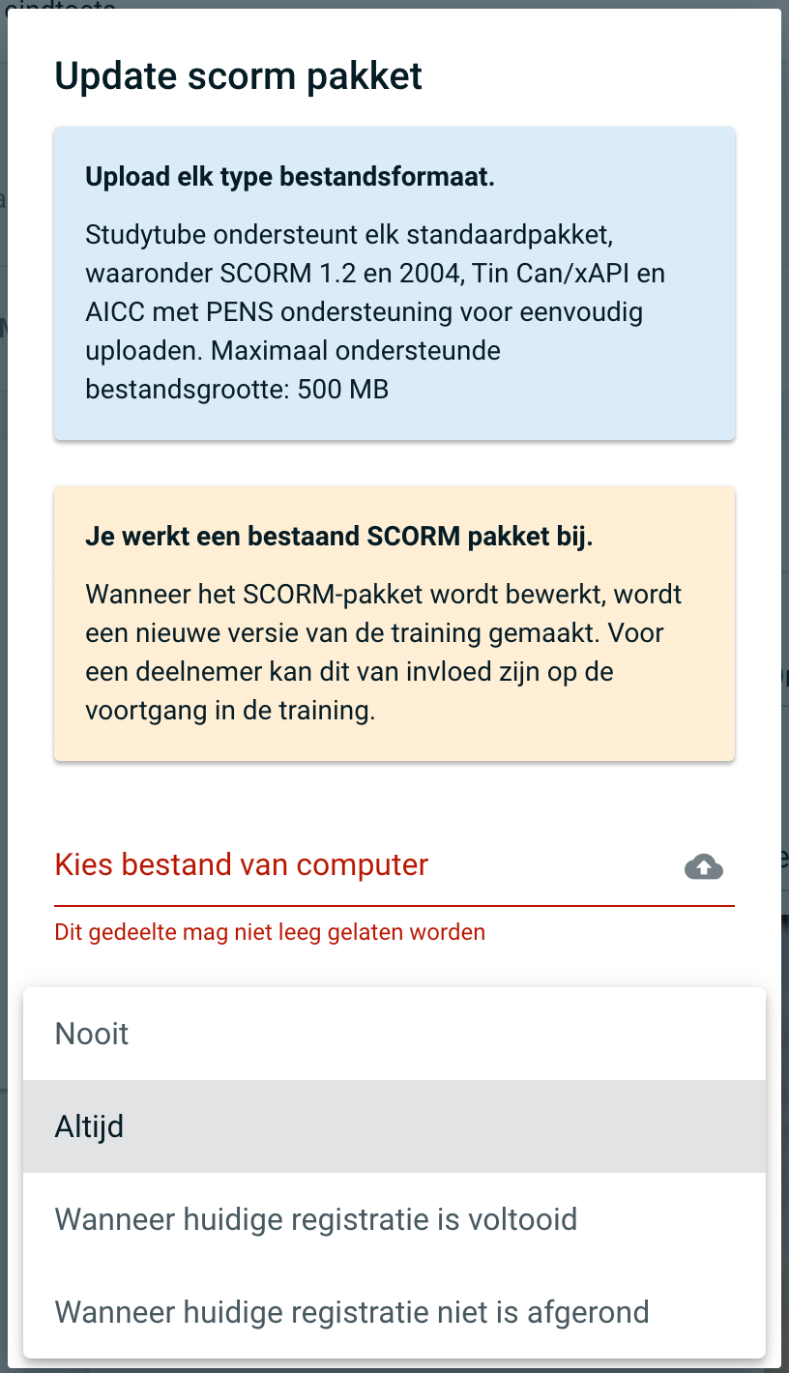Click the 'Update scorm pakket' dialog title
789x1373 pixels.
coord(239,75)
